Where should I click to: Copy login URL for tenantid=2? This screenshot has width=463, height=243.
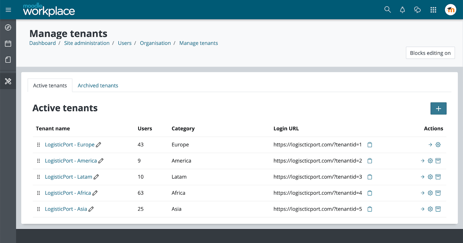pos(370,161)
